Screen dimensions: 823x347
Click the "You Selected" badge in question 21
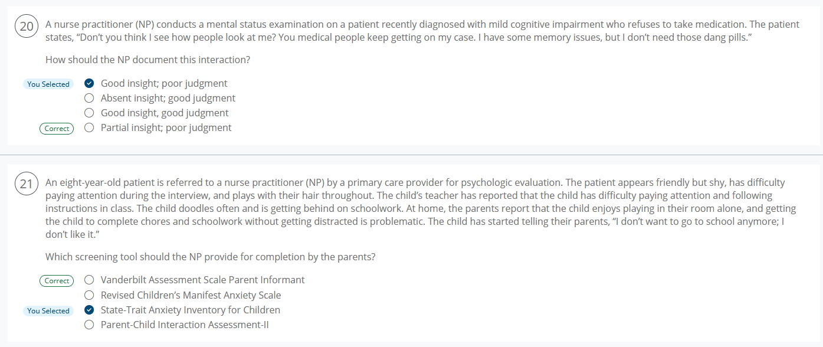[48, 310]
